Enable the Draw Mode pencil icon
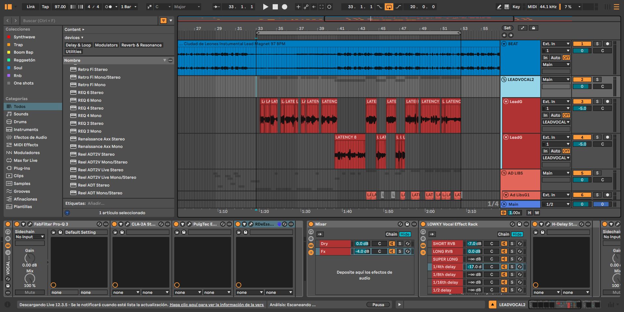The width and height of the screenshot is (624, 312). [x=499, y=6]
